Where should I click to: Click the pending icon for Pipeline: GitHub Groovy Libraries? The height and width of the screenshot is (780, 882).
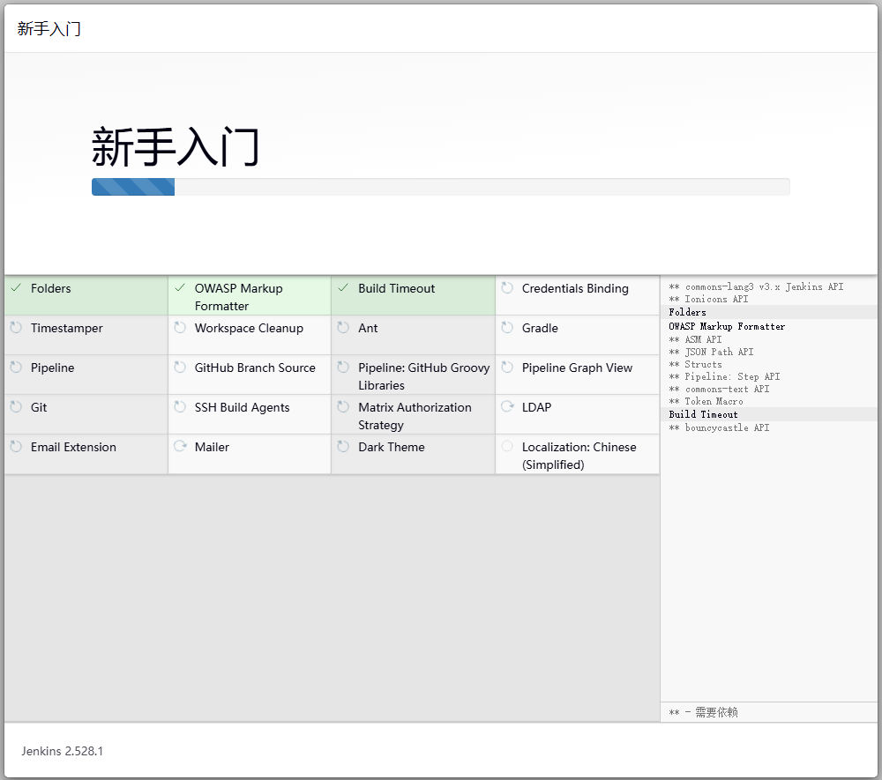(343, 367)
